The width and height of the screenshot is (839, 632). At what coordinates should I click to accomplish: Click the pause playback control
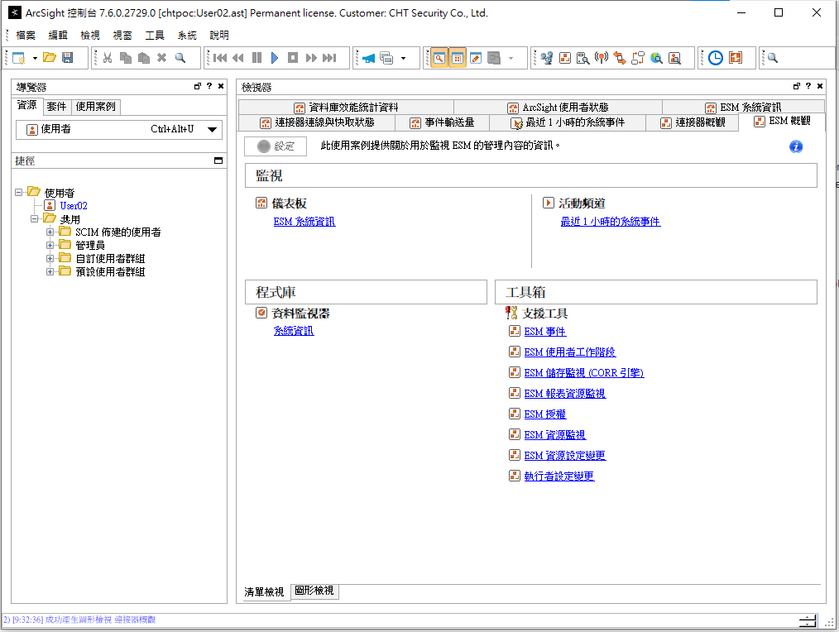[x=256, y=58]
